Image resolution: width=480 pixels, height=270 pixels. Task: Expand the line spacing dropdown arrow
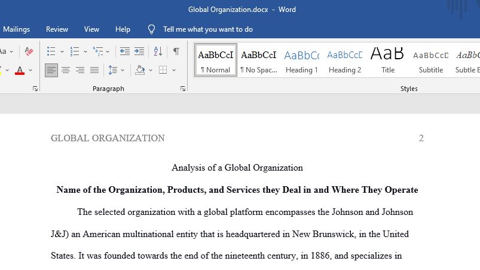coord(123,70)
